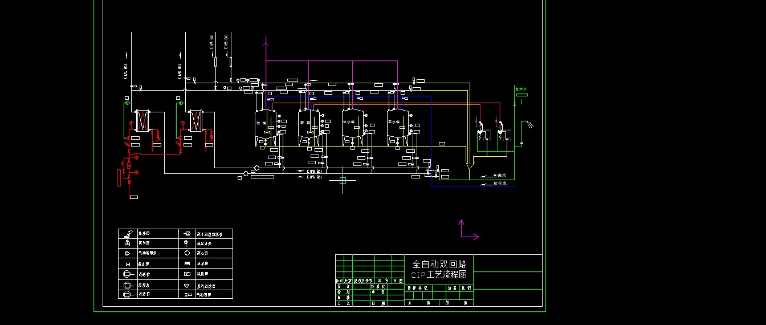Select the 酸罐 second tank
The height and width of the screenshot is (325, 766).
(x=309, y=128)
